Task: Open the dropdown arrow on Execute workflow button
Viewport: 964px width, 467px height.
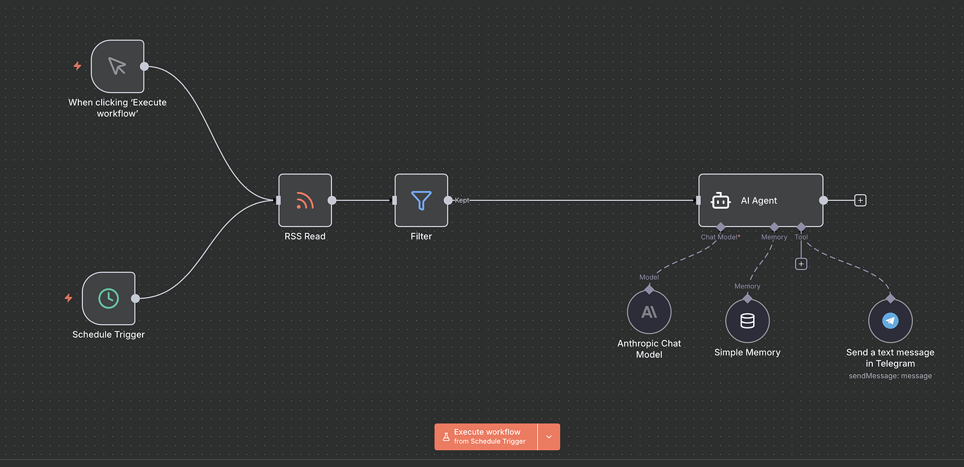Action: pyautogui.click(x=548, y=436)
